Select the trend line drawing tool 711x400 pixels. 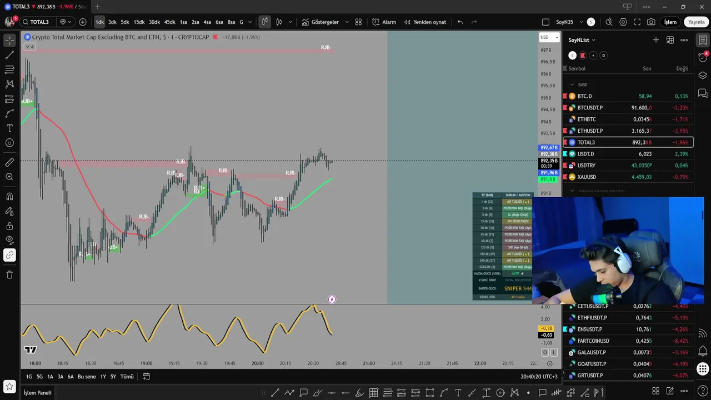click(x=9, y=55)
